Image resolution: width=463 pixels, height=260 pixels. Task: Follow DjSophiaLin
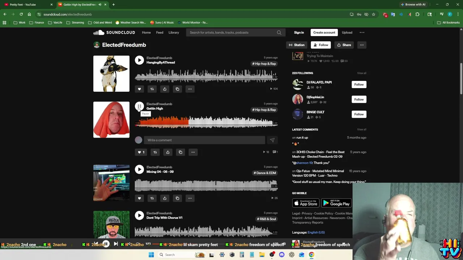359,99
